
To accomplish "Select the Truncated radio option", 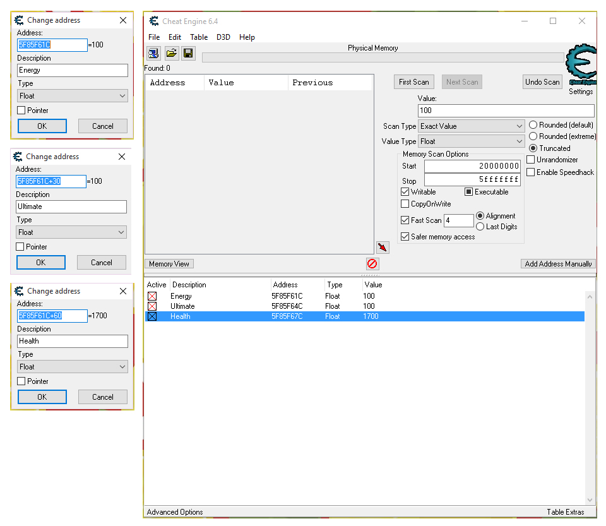I will tap(533, 148).
